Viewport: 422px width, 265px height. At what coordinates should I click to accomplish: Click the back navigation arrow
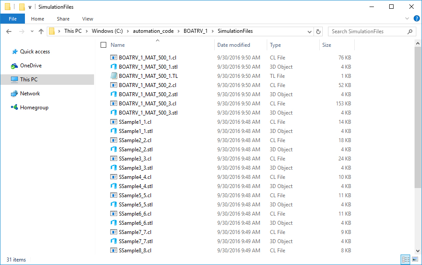[x=9, y=31]
